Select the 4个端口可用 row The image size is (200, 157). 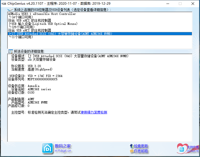[x=100, y=17]
